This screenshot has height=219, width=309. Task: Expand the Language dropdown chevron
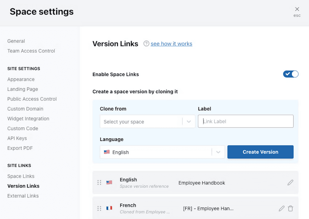[x=218, y=152]
